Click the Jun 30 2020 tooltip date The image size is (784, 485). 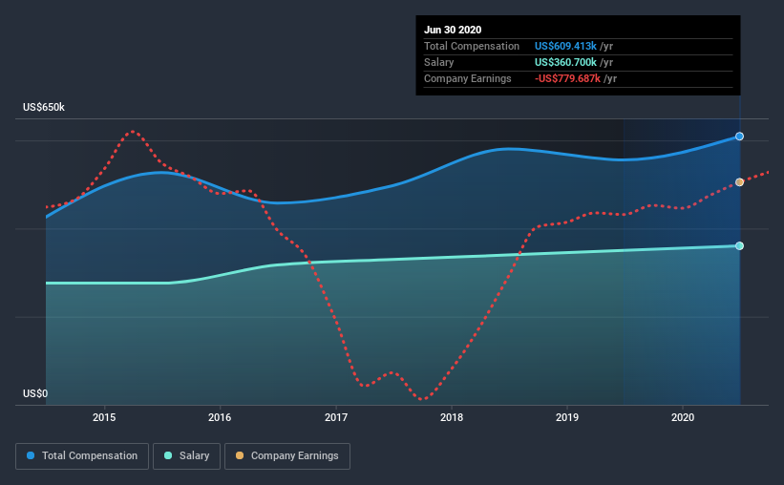pyautogui.click(x=453, y=30)
